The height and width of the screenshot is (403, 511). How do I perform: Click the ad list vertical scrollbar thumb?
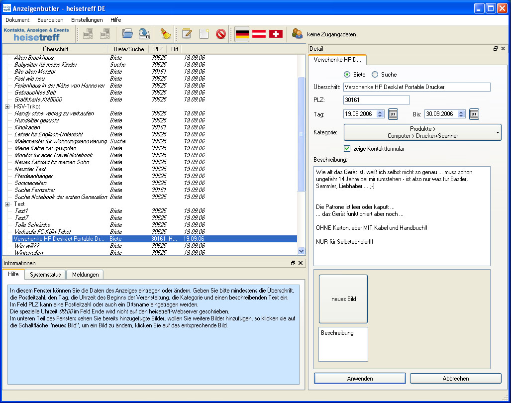(301, 134)
